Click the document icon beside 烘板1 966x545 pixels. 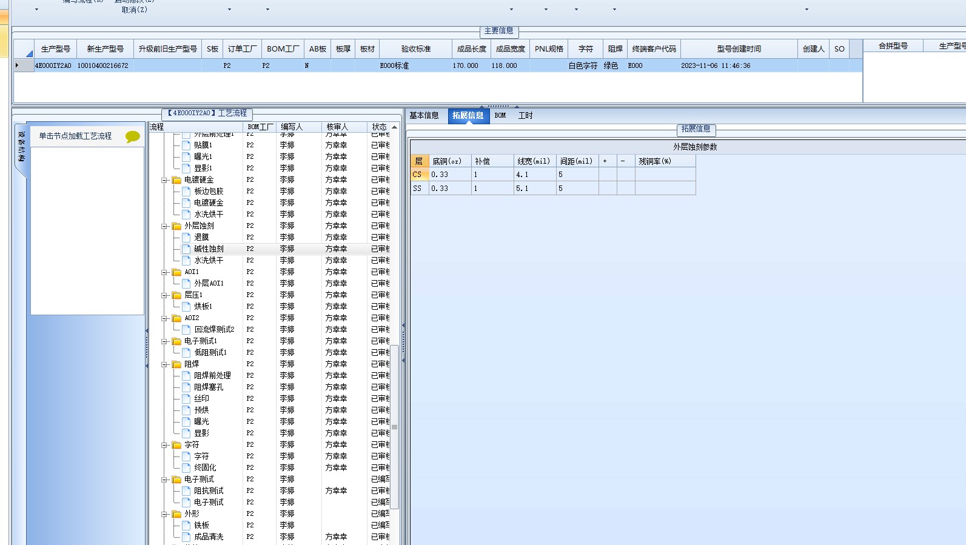187,307
